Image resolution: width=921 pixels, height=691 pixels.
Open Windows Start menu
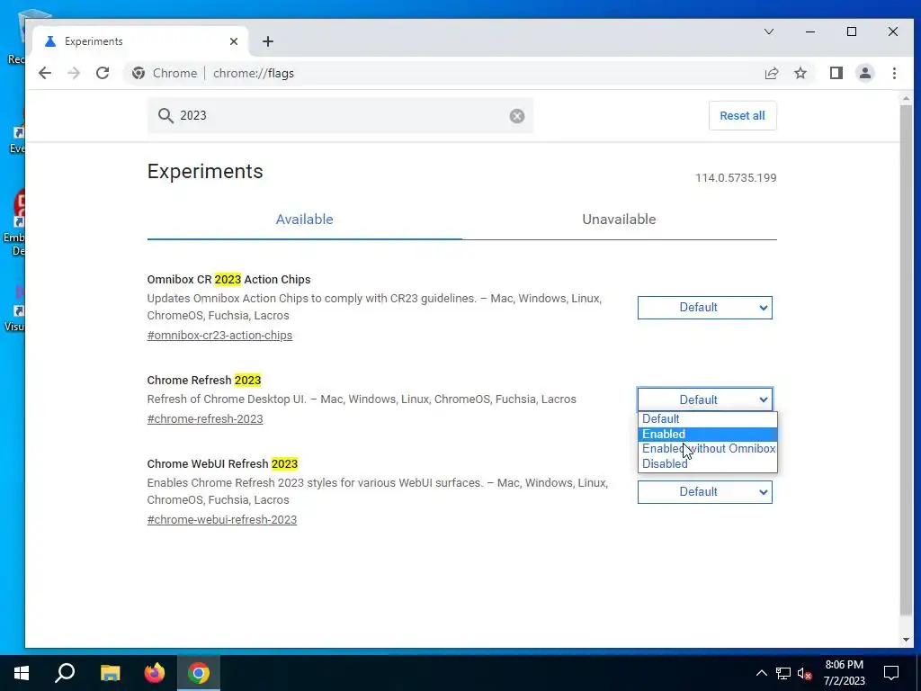22,673
